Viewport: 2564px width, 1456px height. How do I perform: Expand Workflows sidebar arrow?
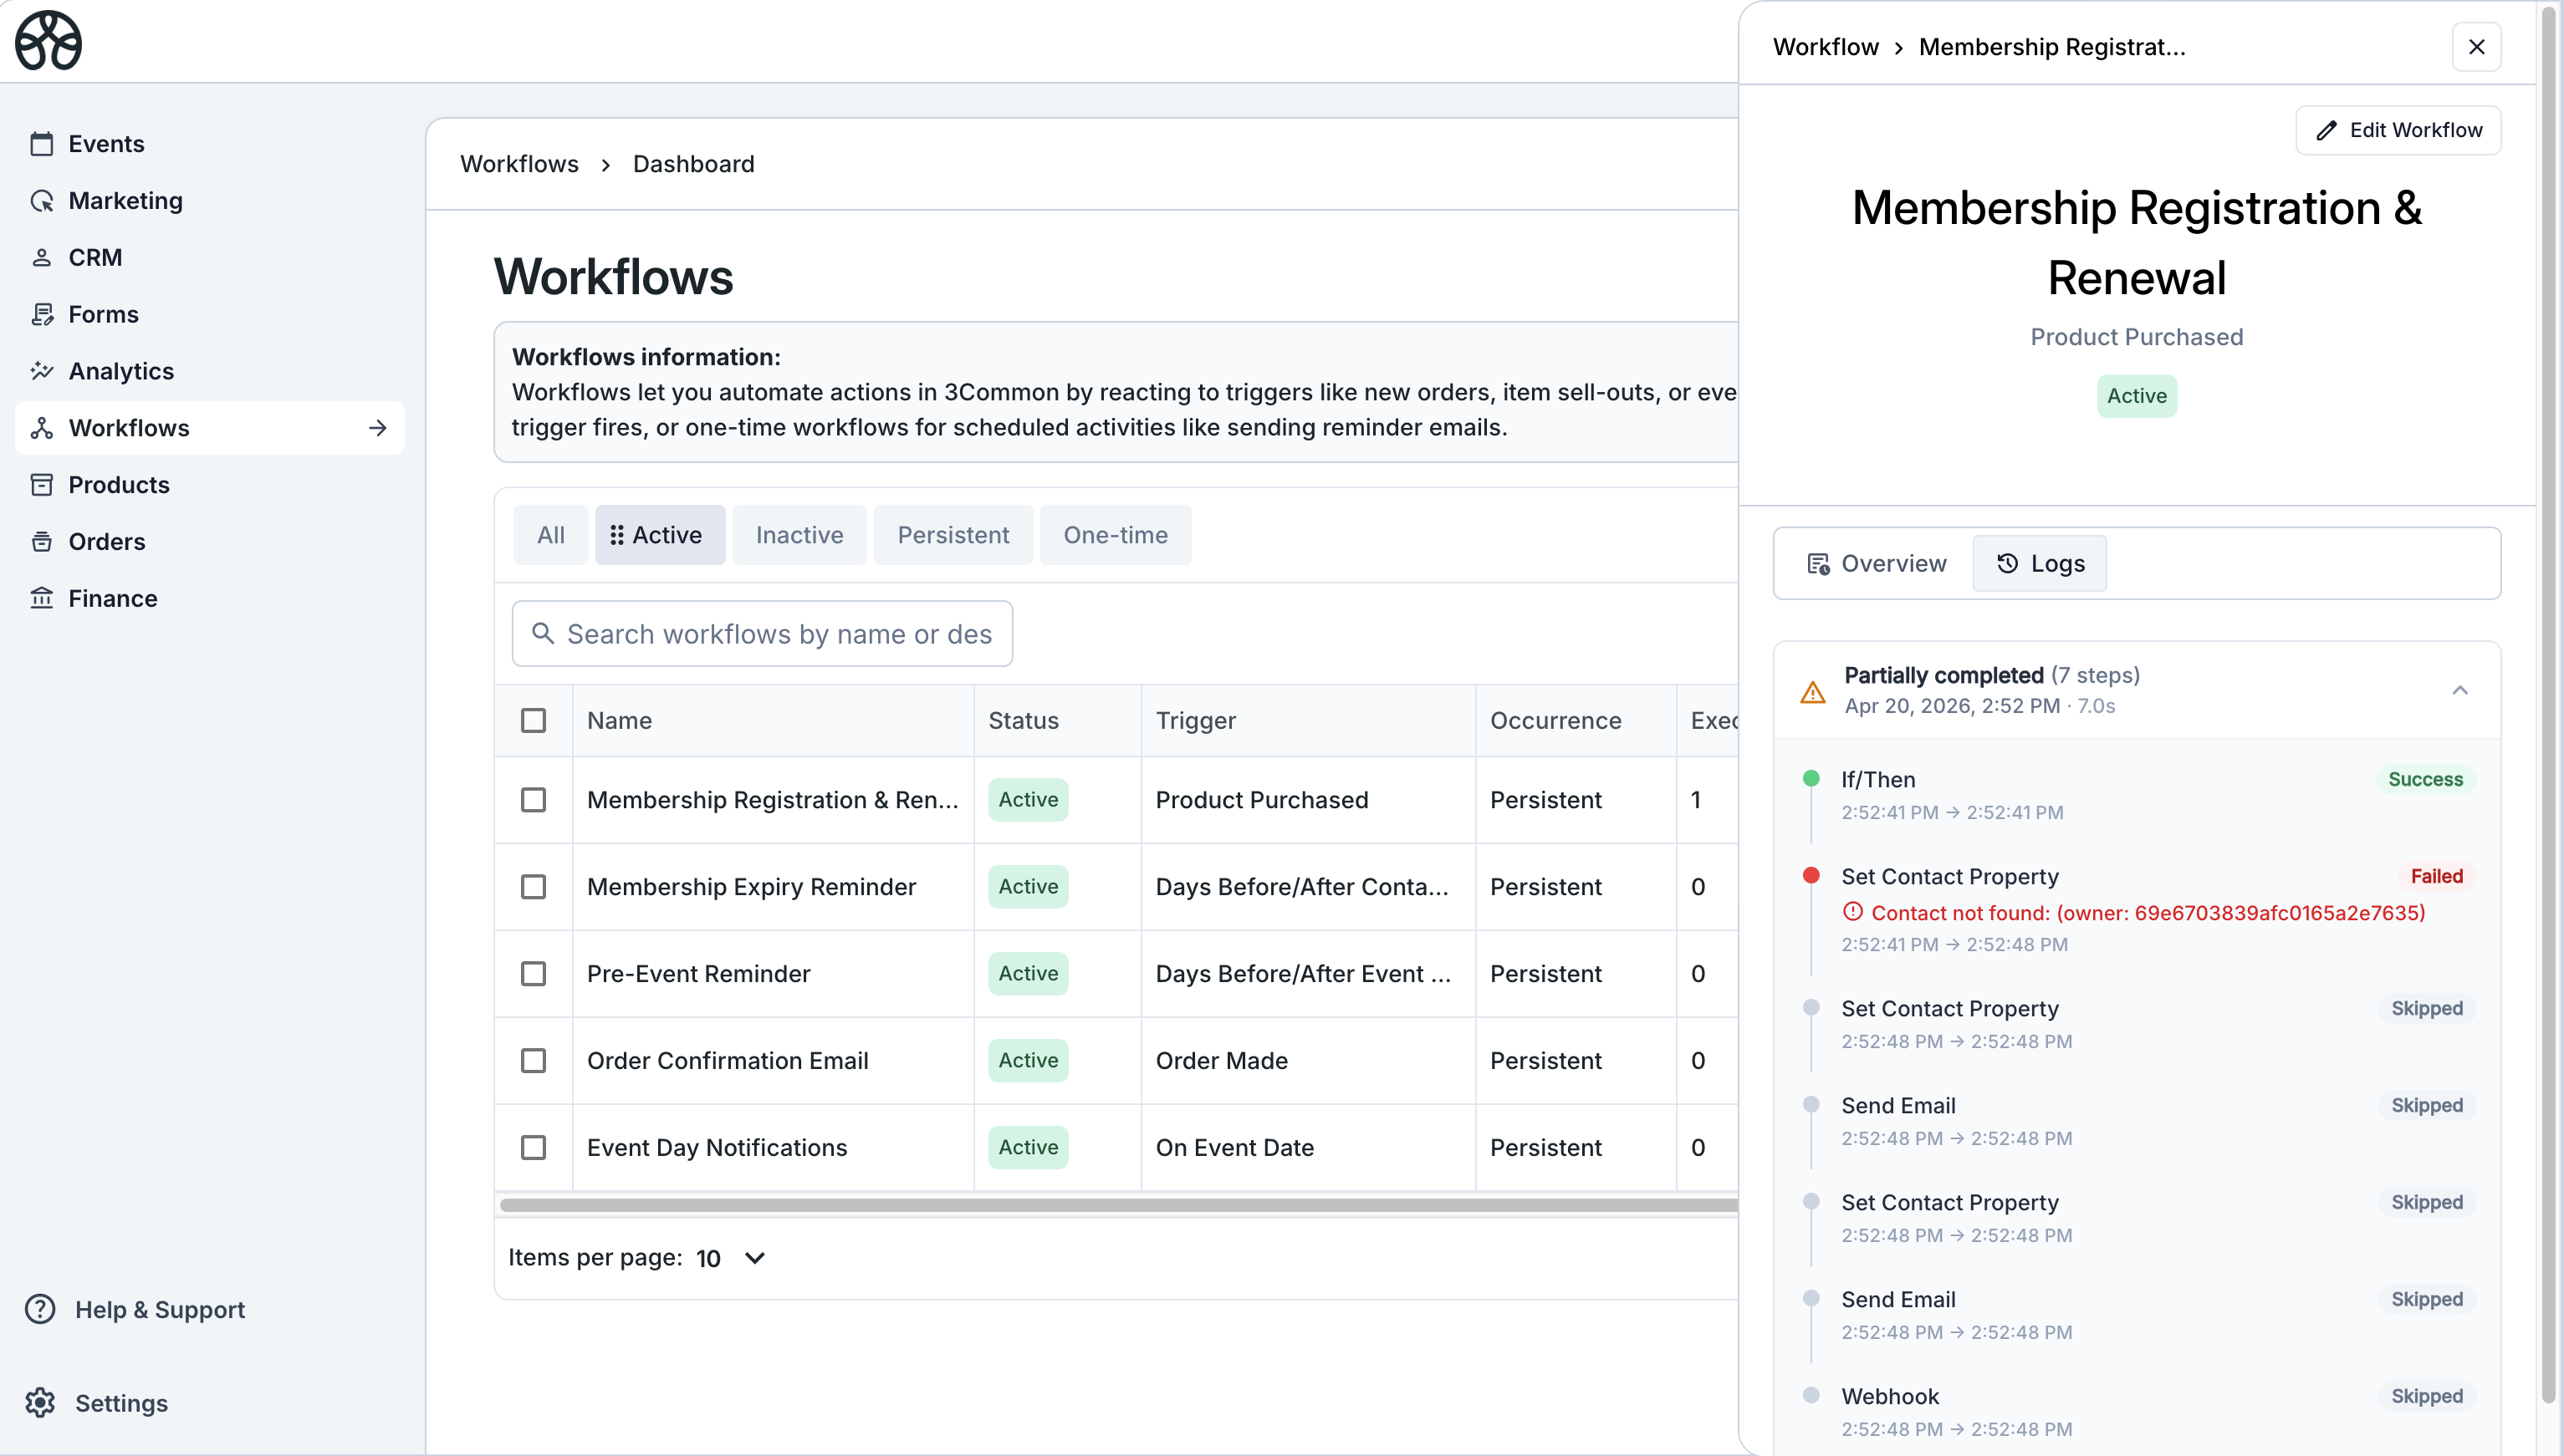(377, 428)
